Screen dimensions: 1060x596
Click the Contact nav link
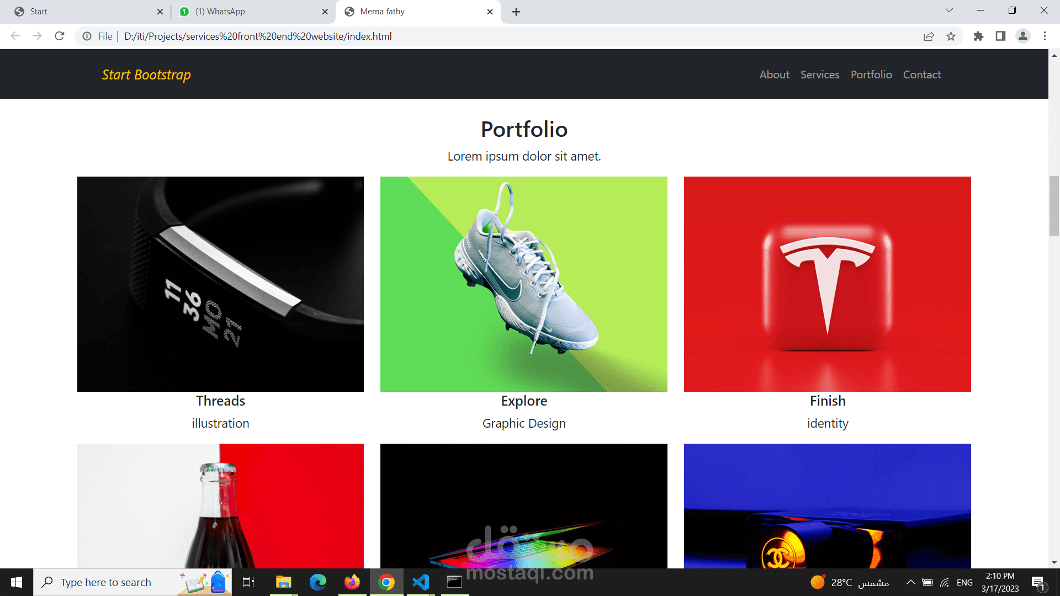point(921,74)
